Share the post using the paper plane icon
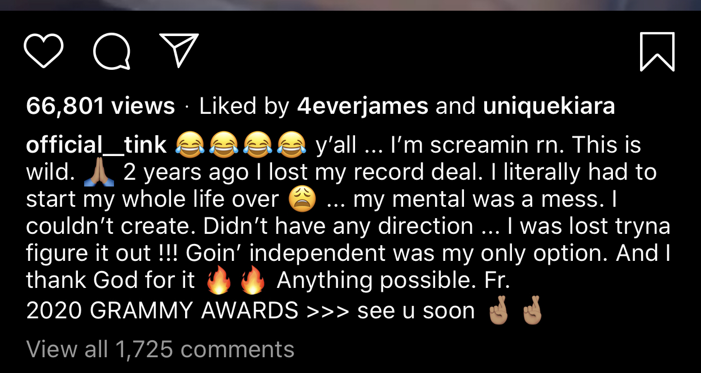Image resolution: width=701 pixels, height=373 pixels. (x=179, y=50)
